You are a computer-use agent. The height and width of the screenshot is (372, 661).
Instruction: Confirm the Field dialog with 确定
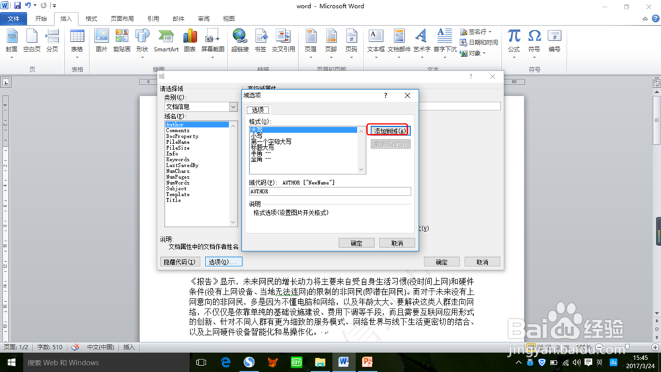[x=442, y=262]
